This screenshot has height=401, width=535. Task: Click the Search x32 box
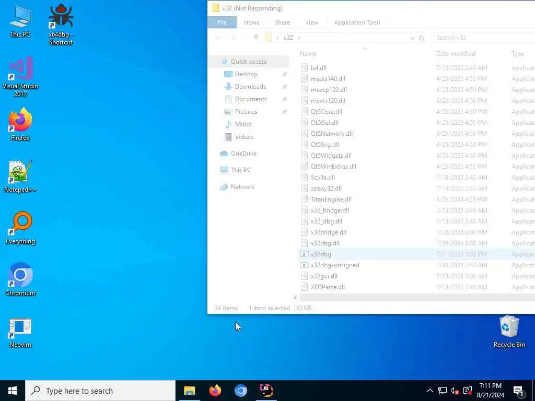point(484,38)
